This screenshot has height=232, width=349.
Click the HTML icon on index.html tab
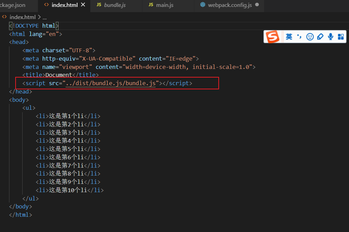tap(46, 5)
